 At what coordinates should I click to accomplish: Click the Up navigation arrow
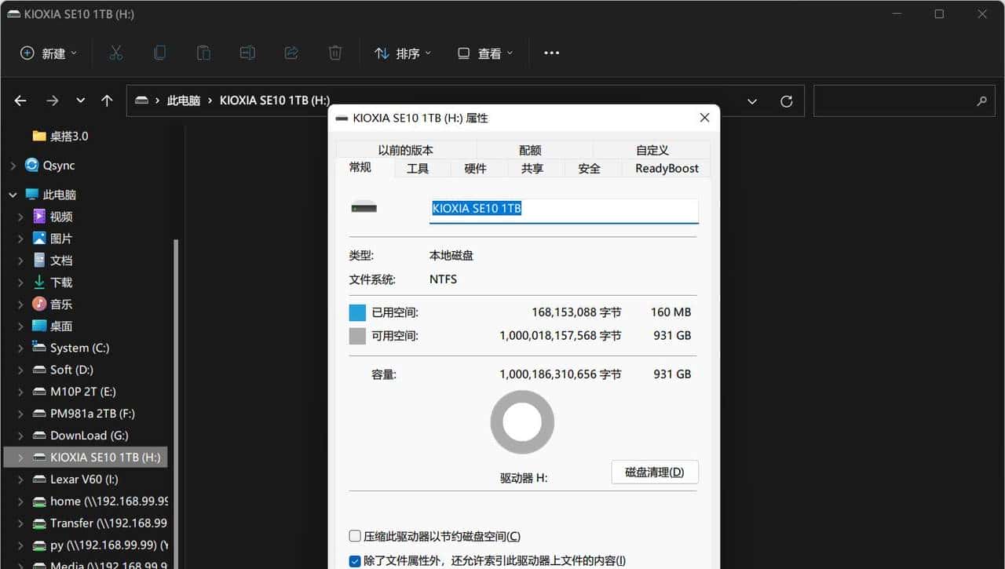[108, 100]
